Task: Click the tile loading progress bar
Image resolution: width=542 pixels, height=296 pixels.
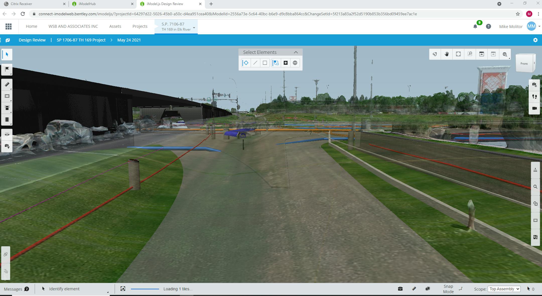Action: (145, 289)
